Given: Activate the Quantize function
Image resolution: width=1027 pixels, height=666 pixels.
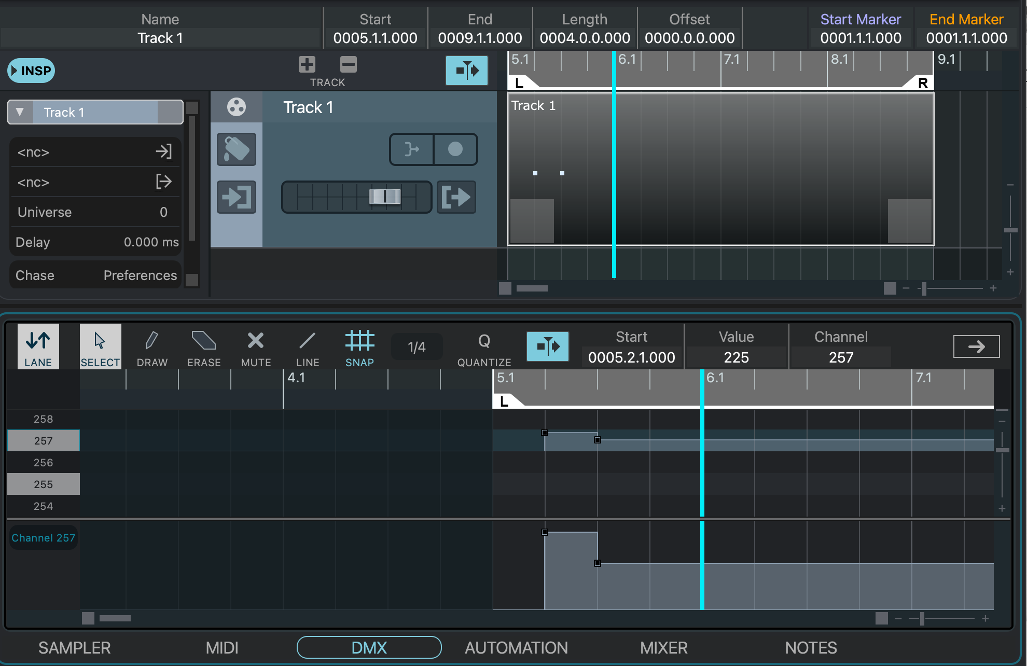Looking at the screenshot, I should point(483,346).
